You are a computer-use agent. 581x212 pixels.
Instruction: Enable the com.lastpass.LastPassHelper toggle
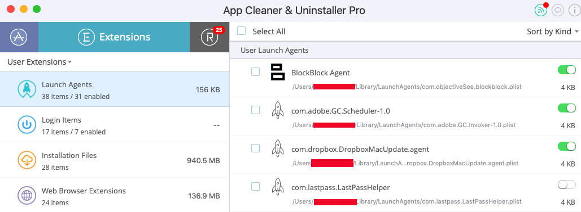566,184
